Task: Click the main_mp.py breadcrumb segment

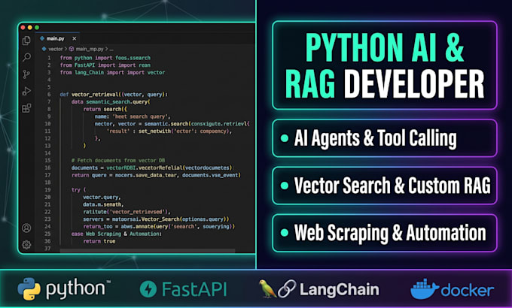Action: tap(90, 49)
